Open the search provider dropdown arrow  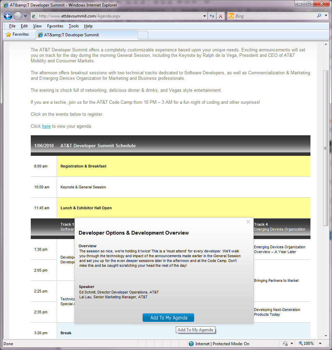(x=326, y=16)
